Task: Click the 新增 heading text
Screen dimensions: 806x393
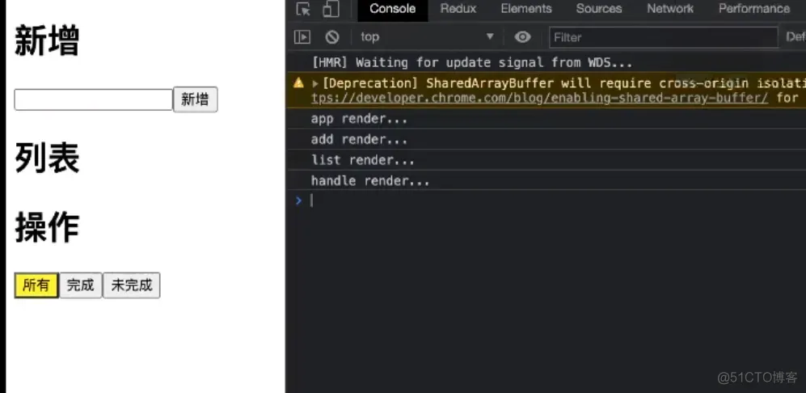Action: pyautogui.click(x=47, y=40)
